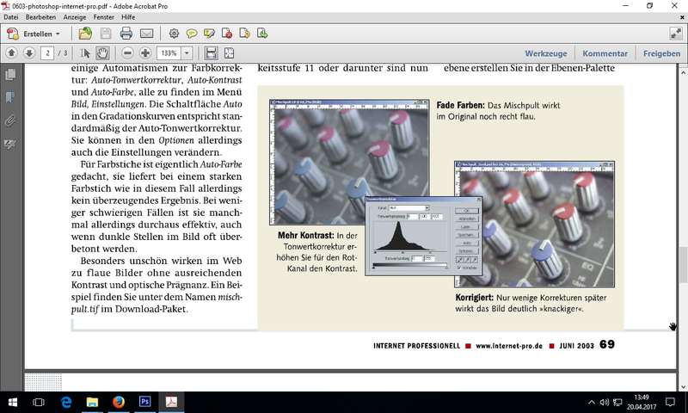This screenshot has width=688, height=413.
Task: Select the Hand pan tool
Action: point(102,53)
